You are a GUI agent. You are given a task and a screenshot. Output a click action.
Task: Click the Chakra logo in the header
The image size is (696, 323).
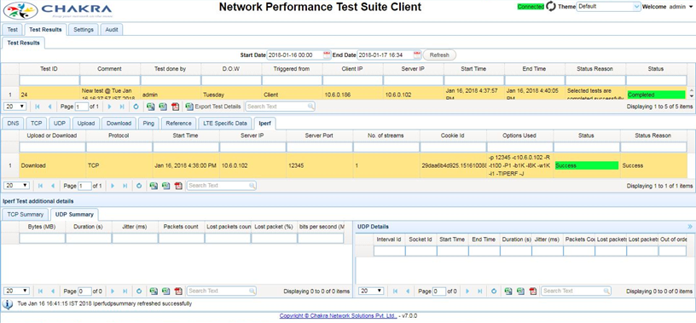click(x=58, y=10)
